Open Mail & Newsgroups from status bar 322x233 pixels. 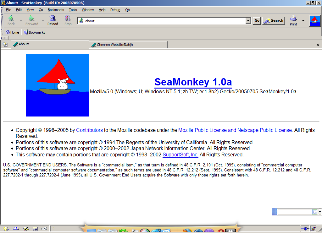point(16,229)
